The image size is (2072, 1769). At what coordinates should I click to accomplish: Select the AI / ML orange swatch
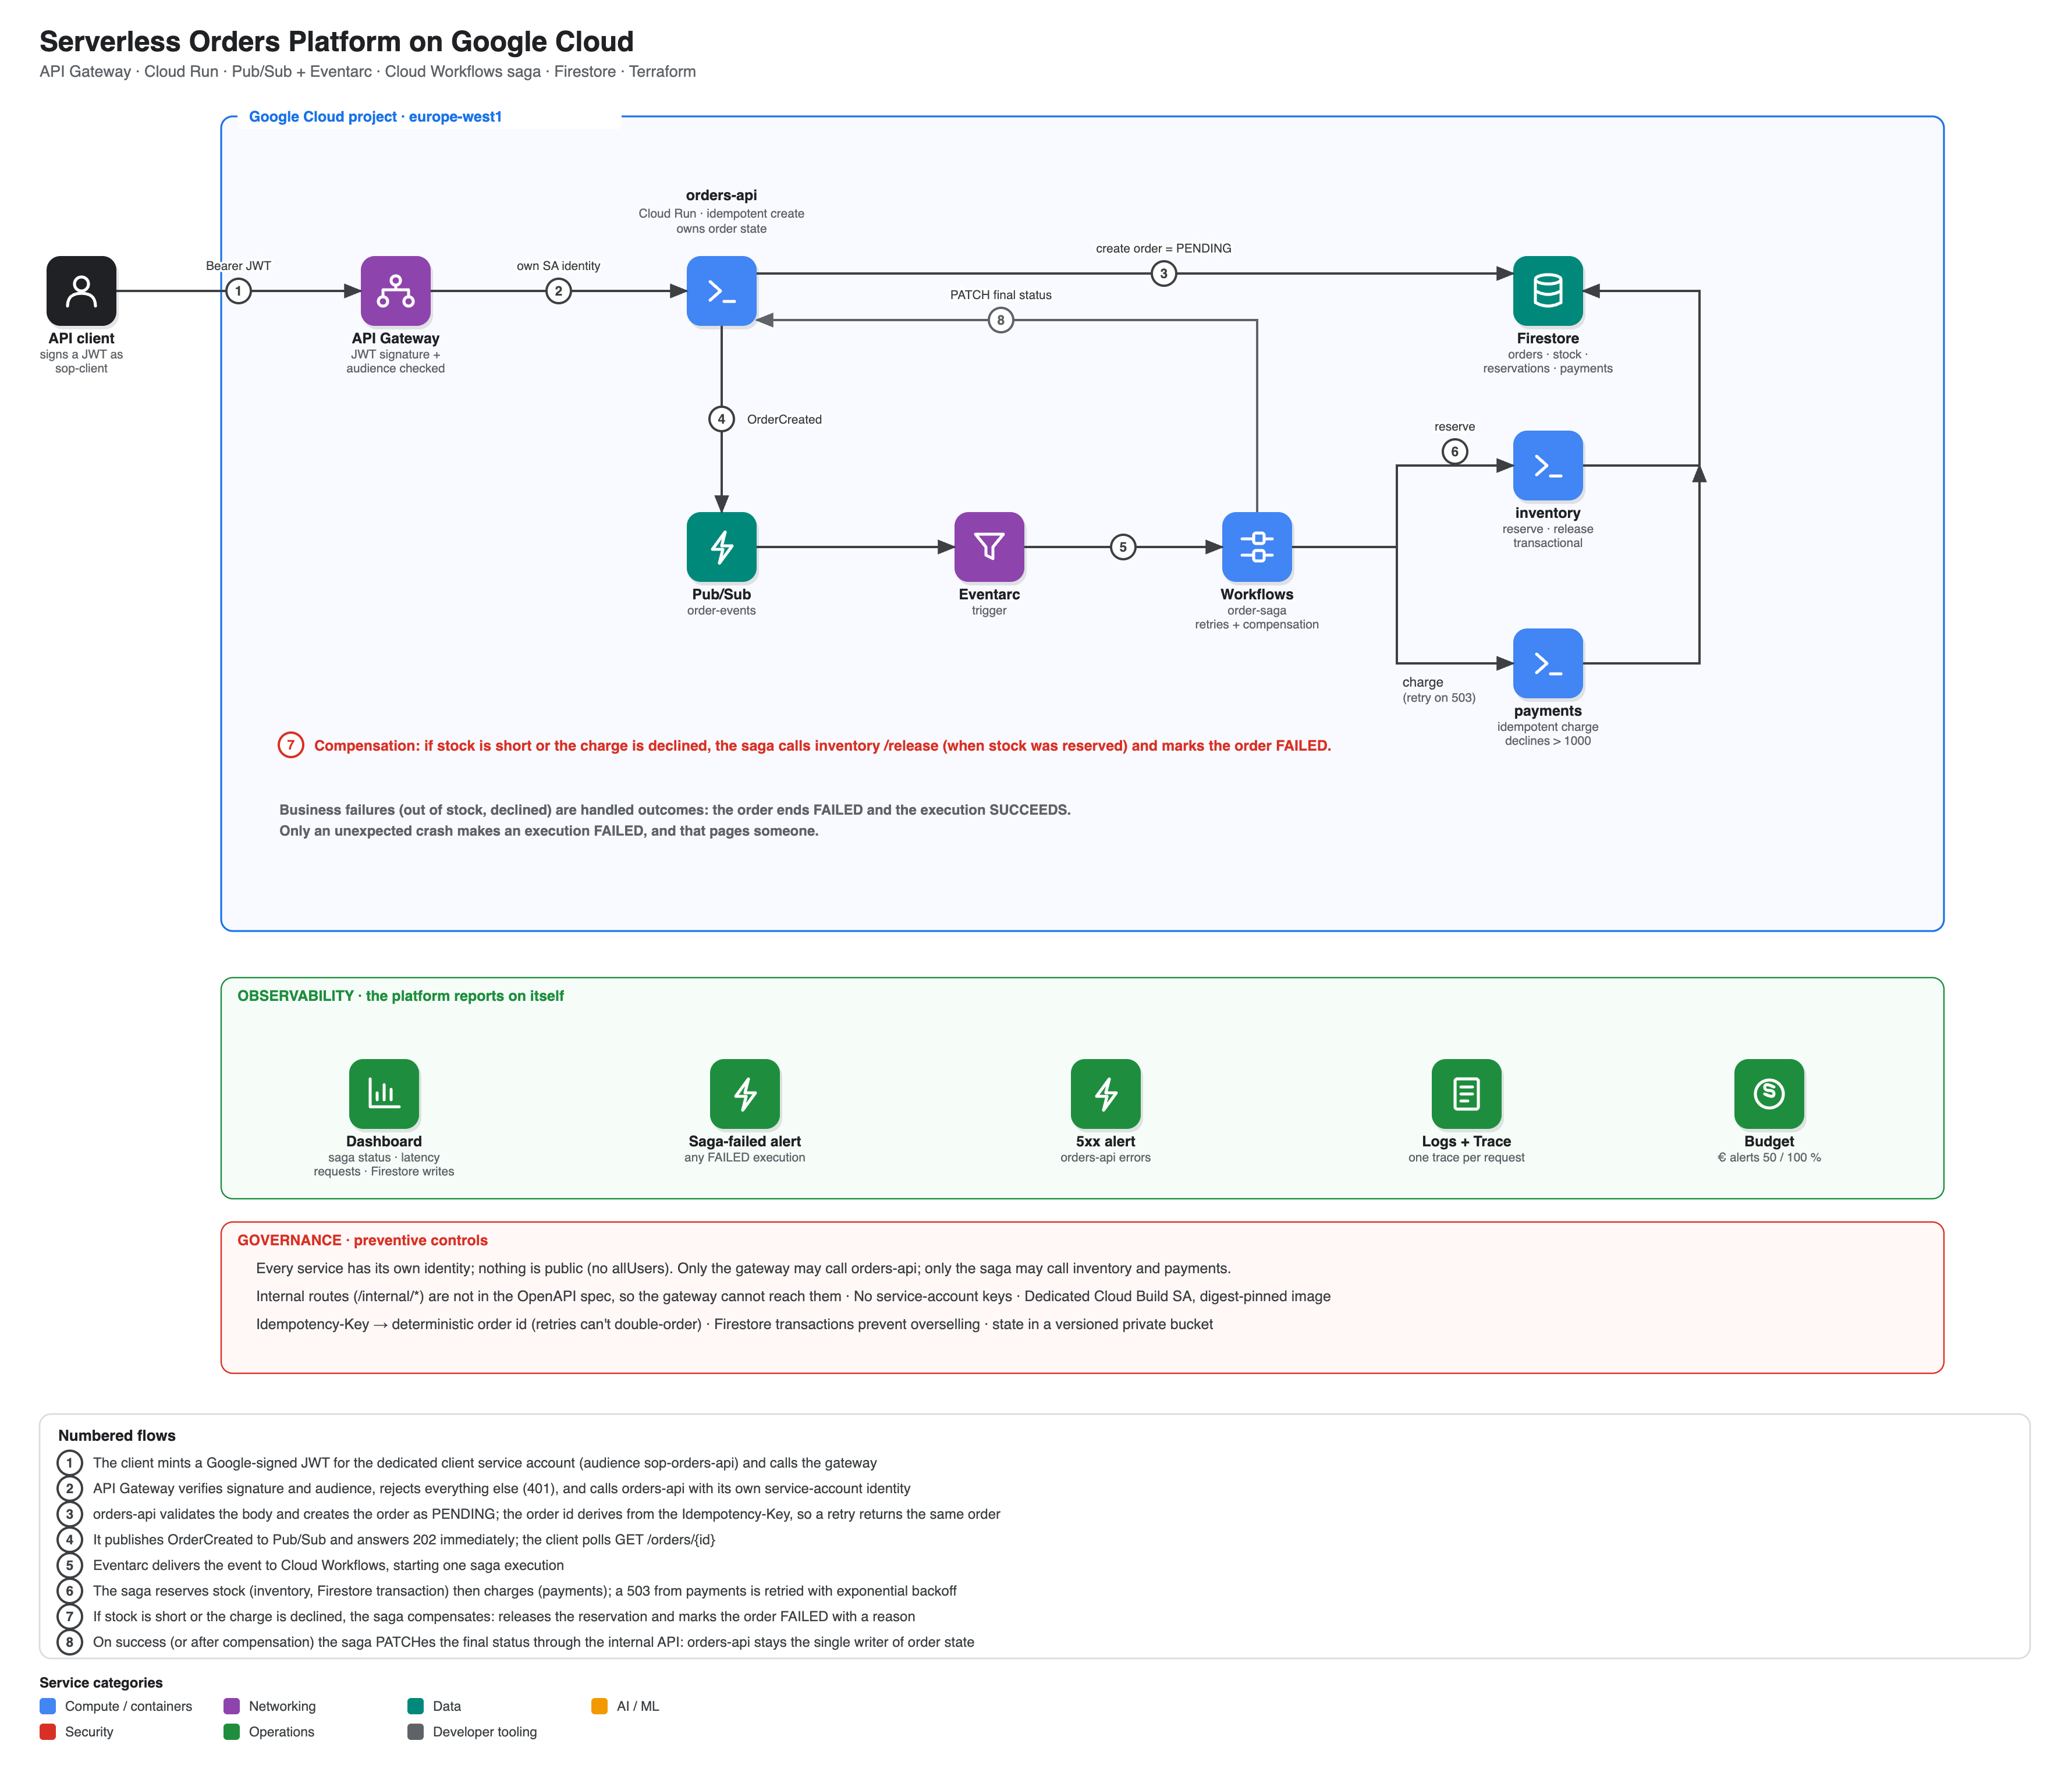600,1706
